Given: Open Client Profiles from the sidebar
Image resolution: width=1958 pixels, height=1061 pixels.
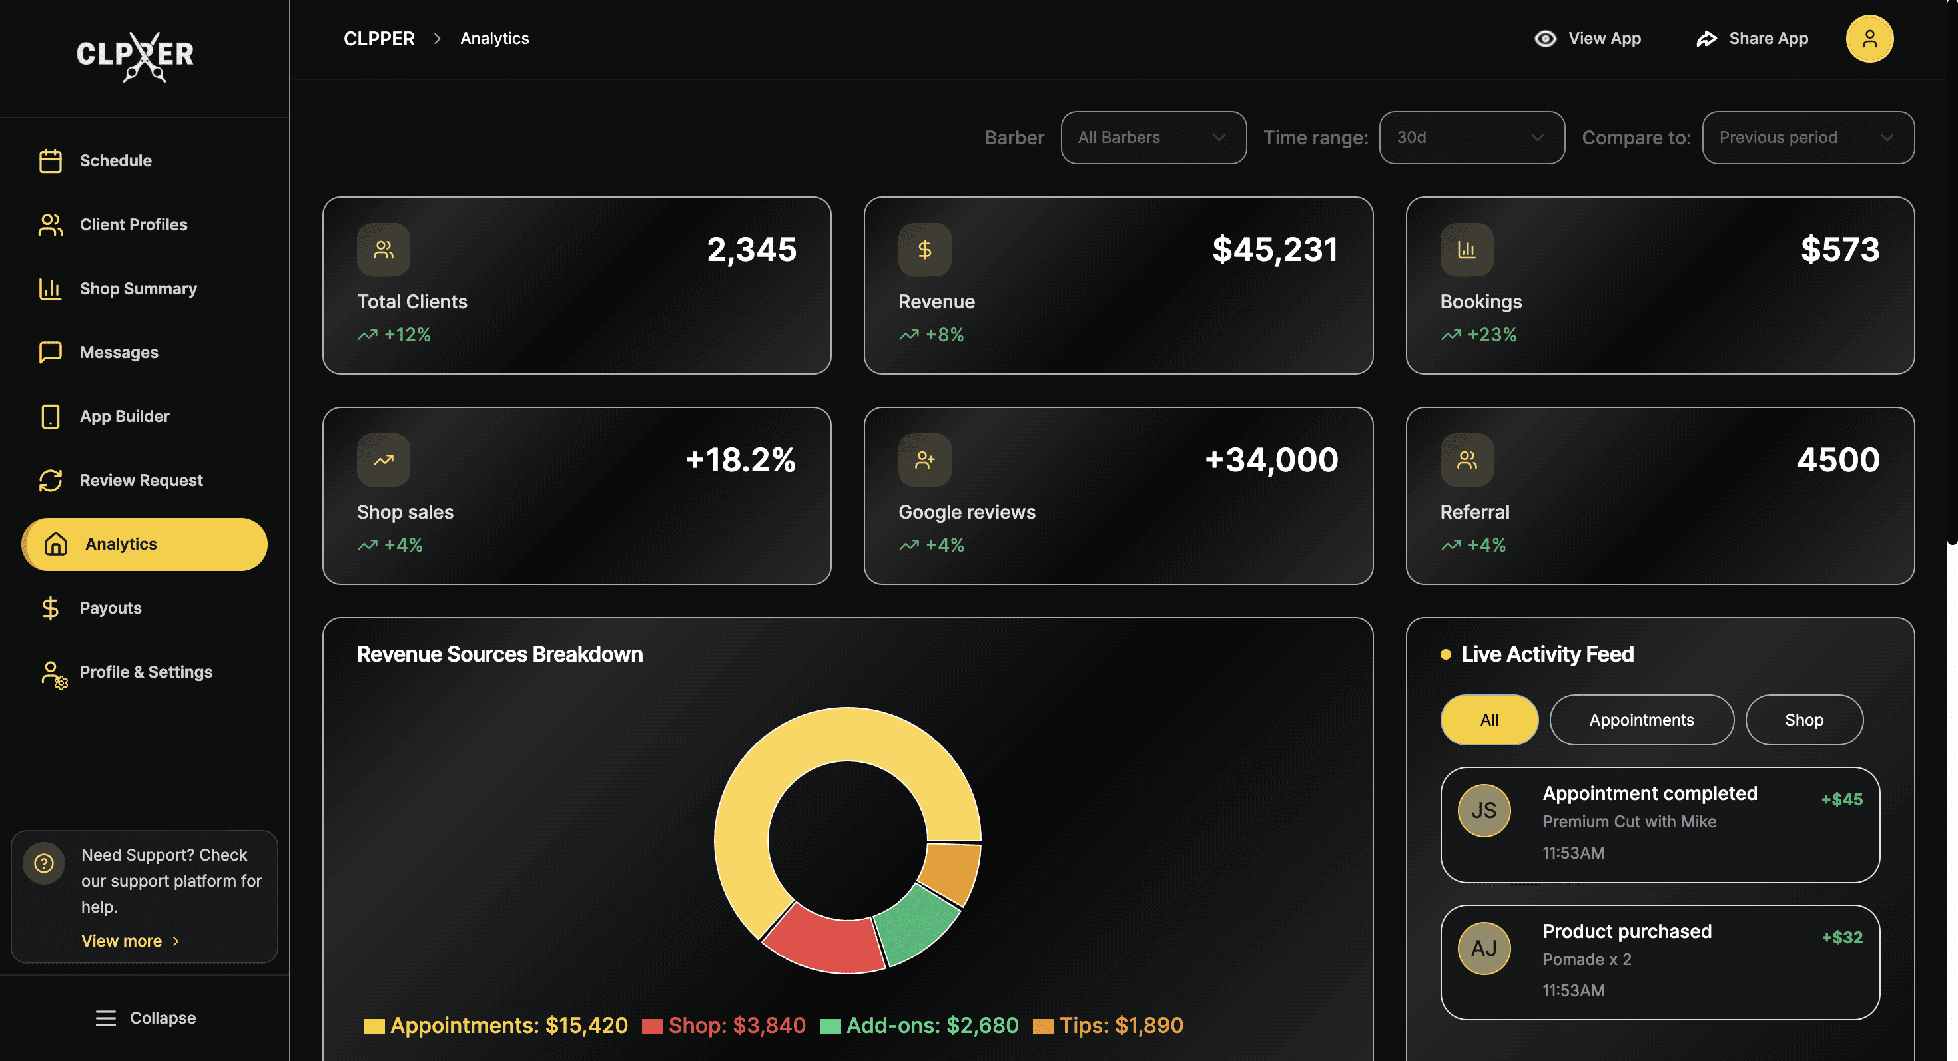Looking at the screenshot, I should (133, 225).
